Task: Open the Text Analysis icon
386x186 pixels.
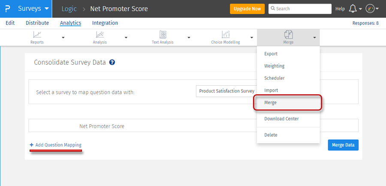Action: 163,35
